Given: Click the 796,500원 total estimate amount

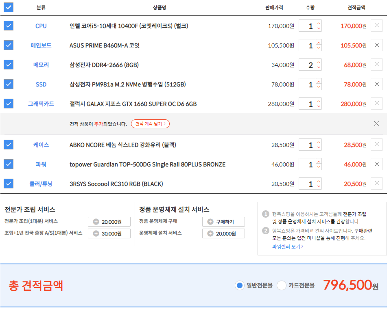Looking at the screenshot, I should (351, 285).
